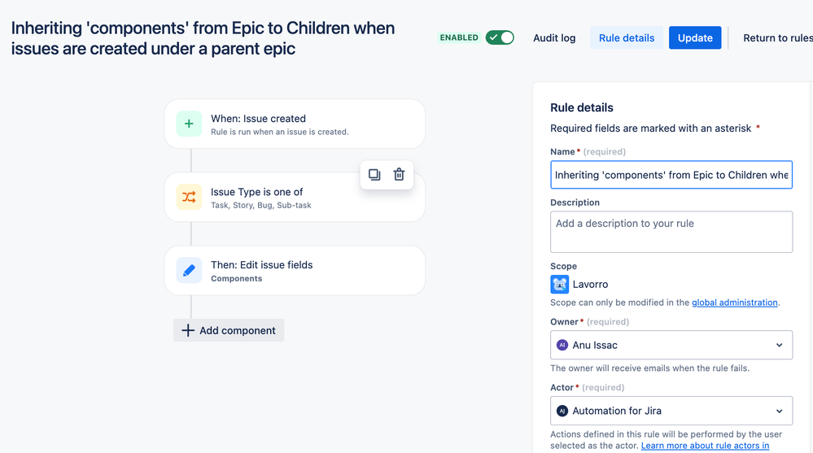
Task: Select the Then: Edit issue fields step
Action: point(295,271)
